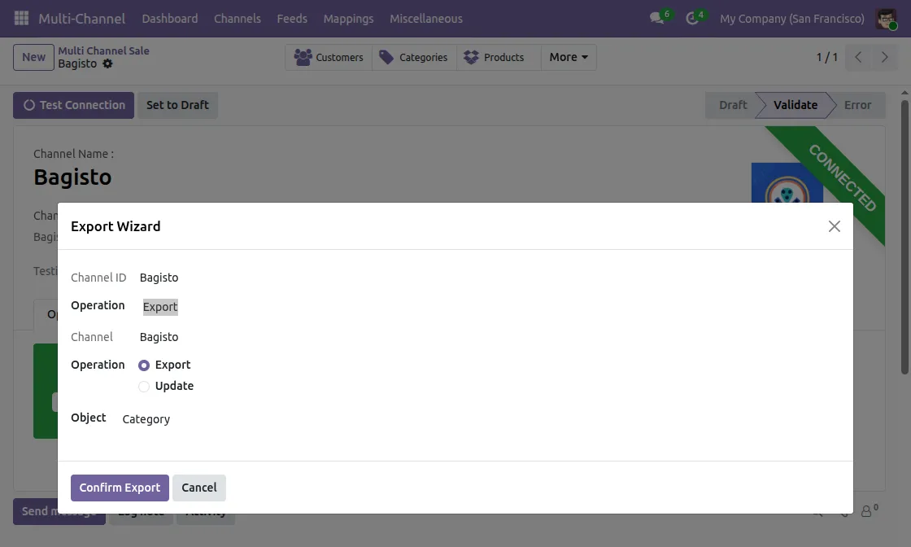Screen dimensions: 911x547
Task: Open the Dashboard menu
Action: pyautogui.click(x=170, y=19)
